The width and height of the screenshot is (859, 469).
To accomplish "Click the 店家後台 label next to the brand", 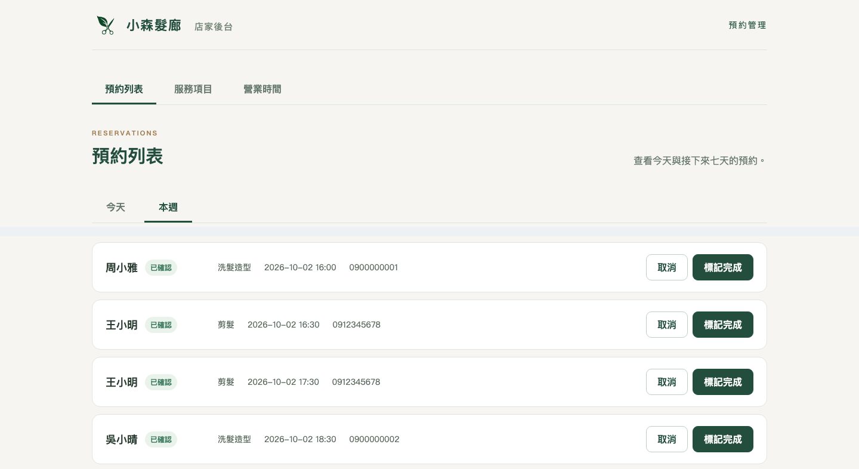I will 214,27.
